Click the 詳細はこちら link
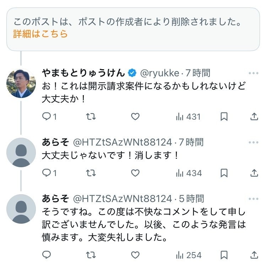266x267 pixels. [x=40, y=34]
